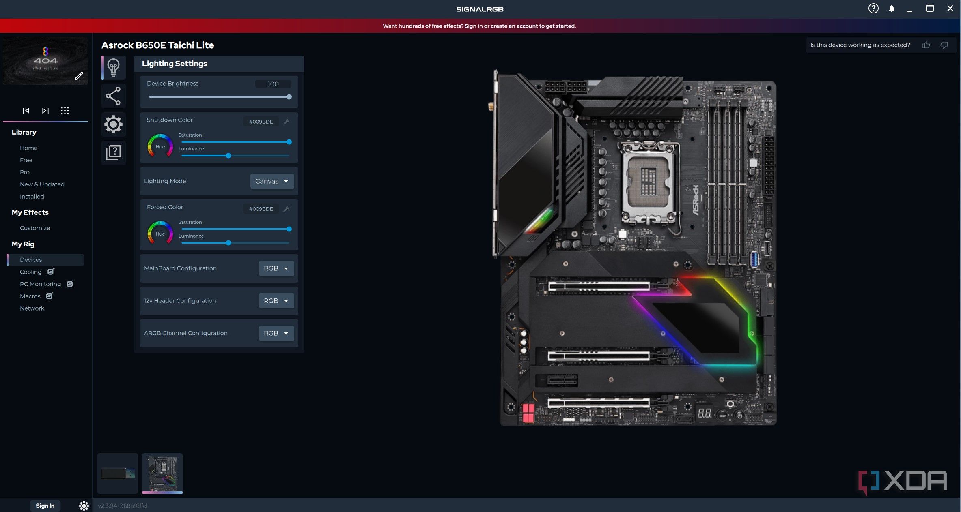The image size is (961, 512).
Task: Open the notifications bell
Action: (891, 9)
